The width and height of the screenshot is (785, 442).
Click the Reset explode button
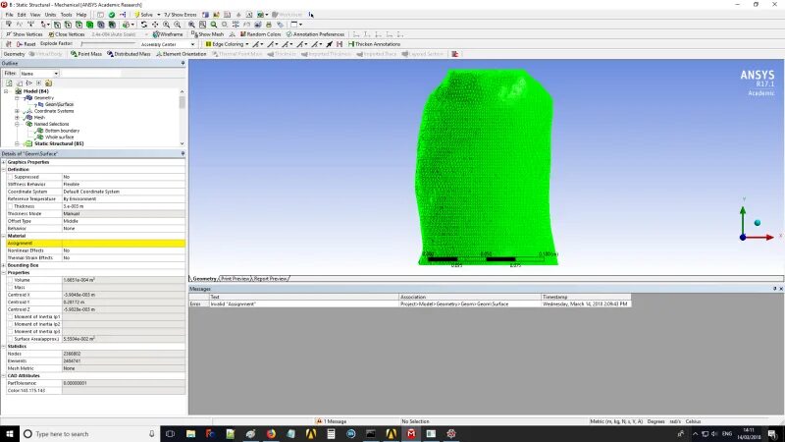coord(26,44)
